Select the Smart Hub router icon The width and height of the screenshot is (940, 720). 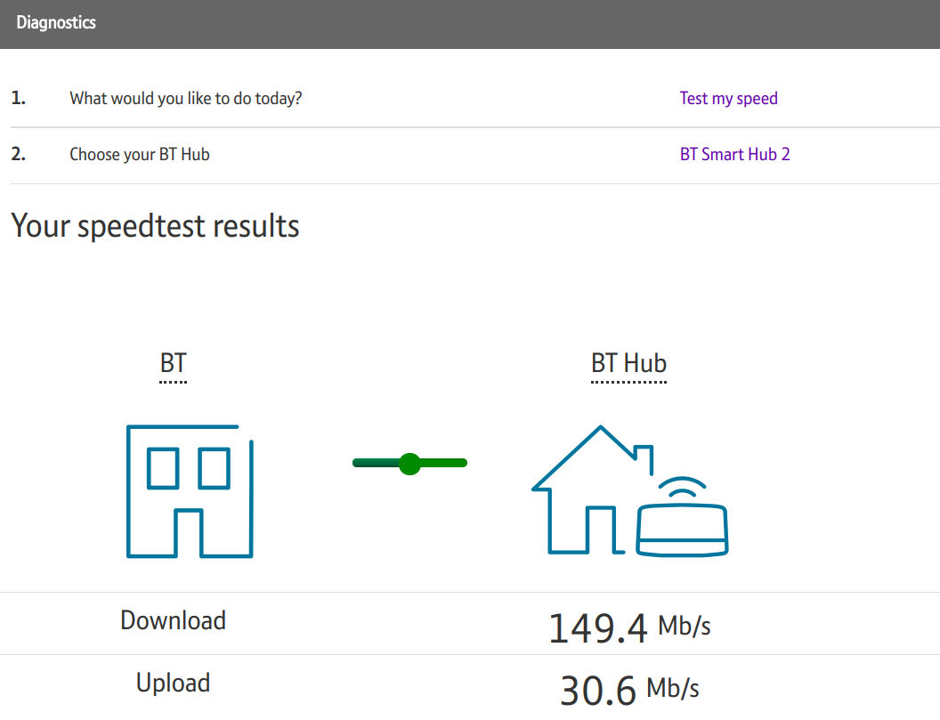pos(682,530)
